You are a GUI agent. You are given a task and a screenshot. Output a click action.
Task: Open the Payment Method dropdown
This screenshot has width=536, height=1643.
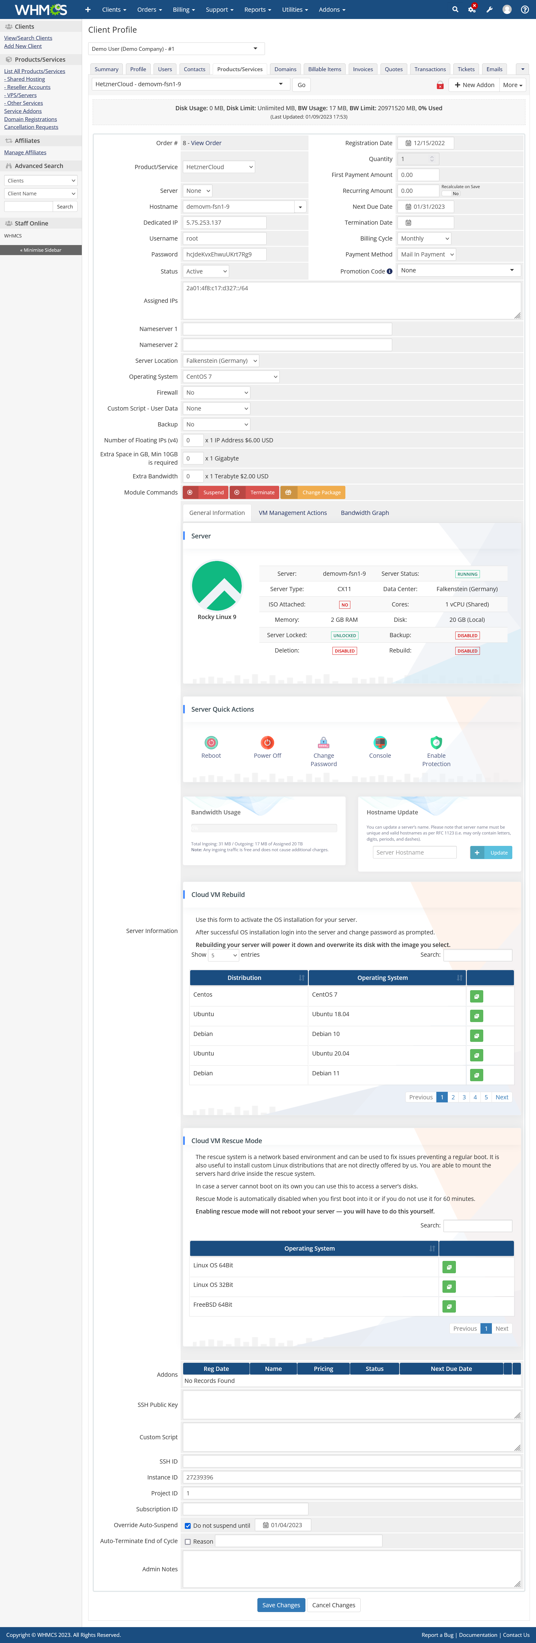click(427, 255)
